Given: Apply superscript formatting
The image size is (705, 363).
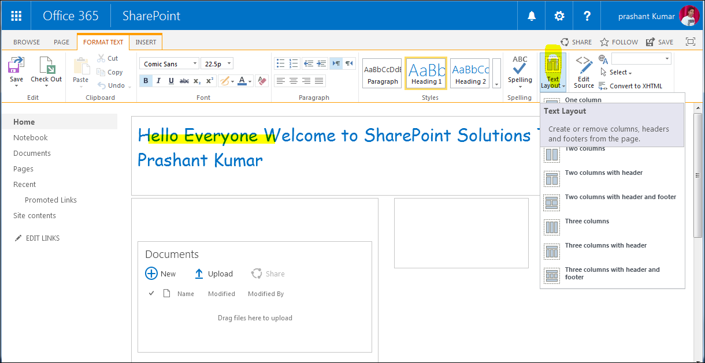Looking at the screenshot, I should pos(210,81).
